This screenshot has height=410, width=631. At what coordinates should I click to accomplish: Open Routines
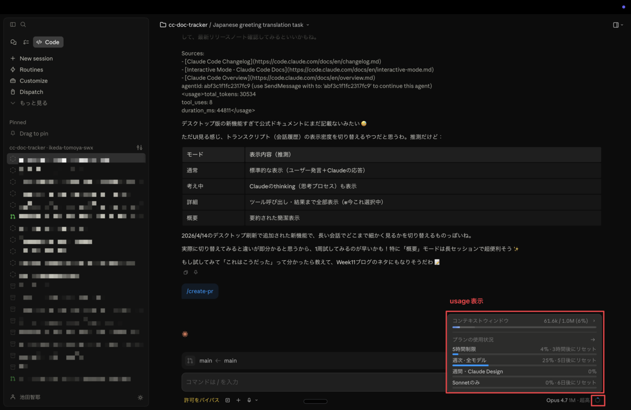click(27, 69)
